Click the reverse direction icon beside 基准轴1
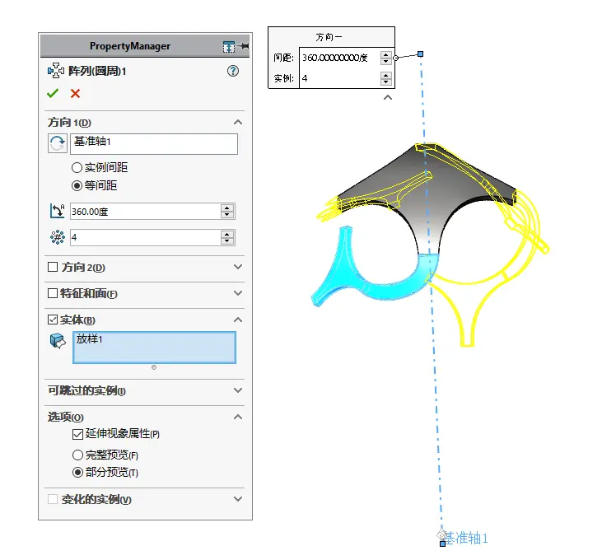Viewport: 616px width, 560px height. click(58, 143)
